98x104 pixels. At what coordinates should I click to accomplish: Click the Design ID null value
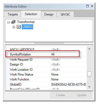click(x=55, y=64)
